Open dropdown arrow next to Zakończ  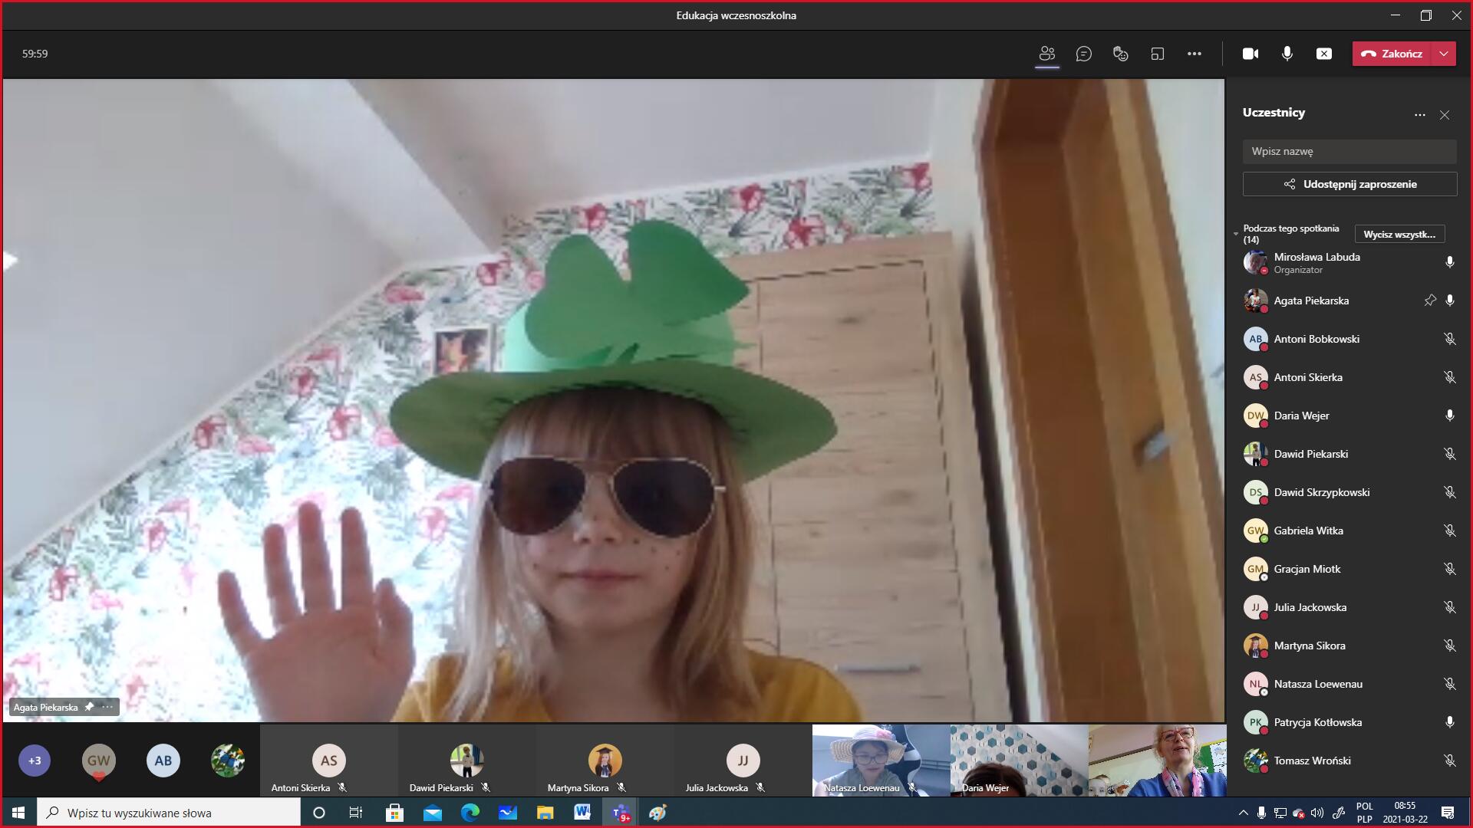[1445, 54]
